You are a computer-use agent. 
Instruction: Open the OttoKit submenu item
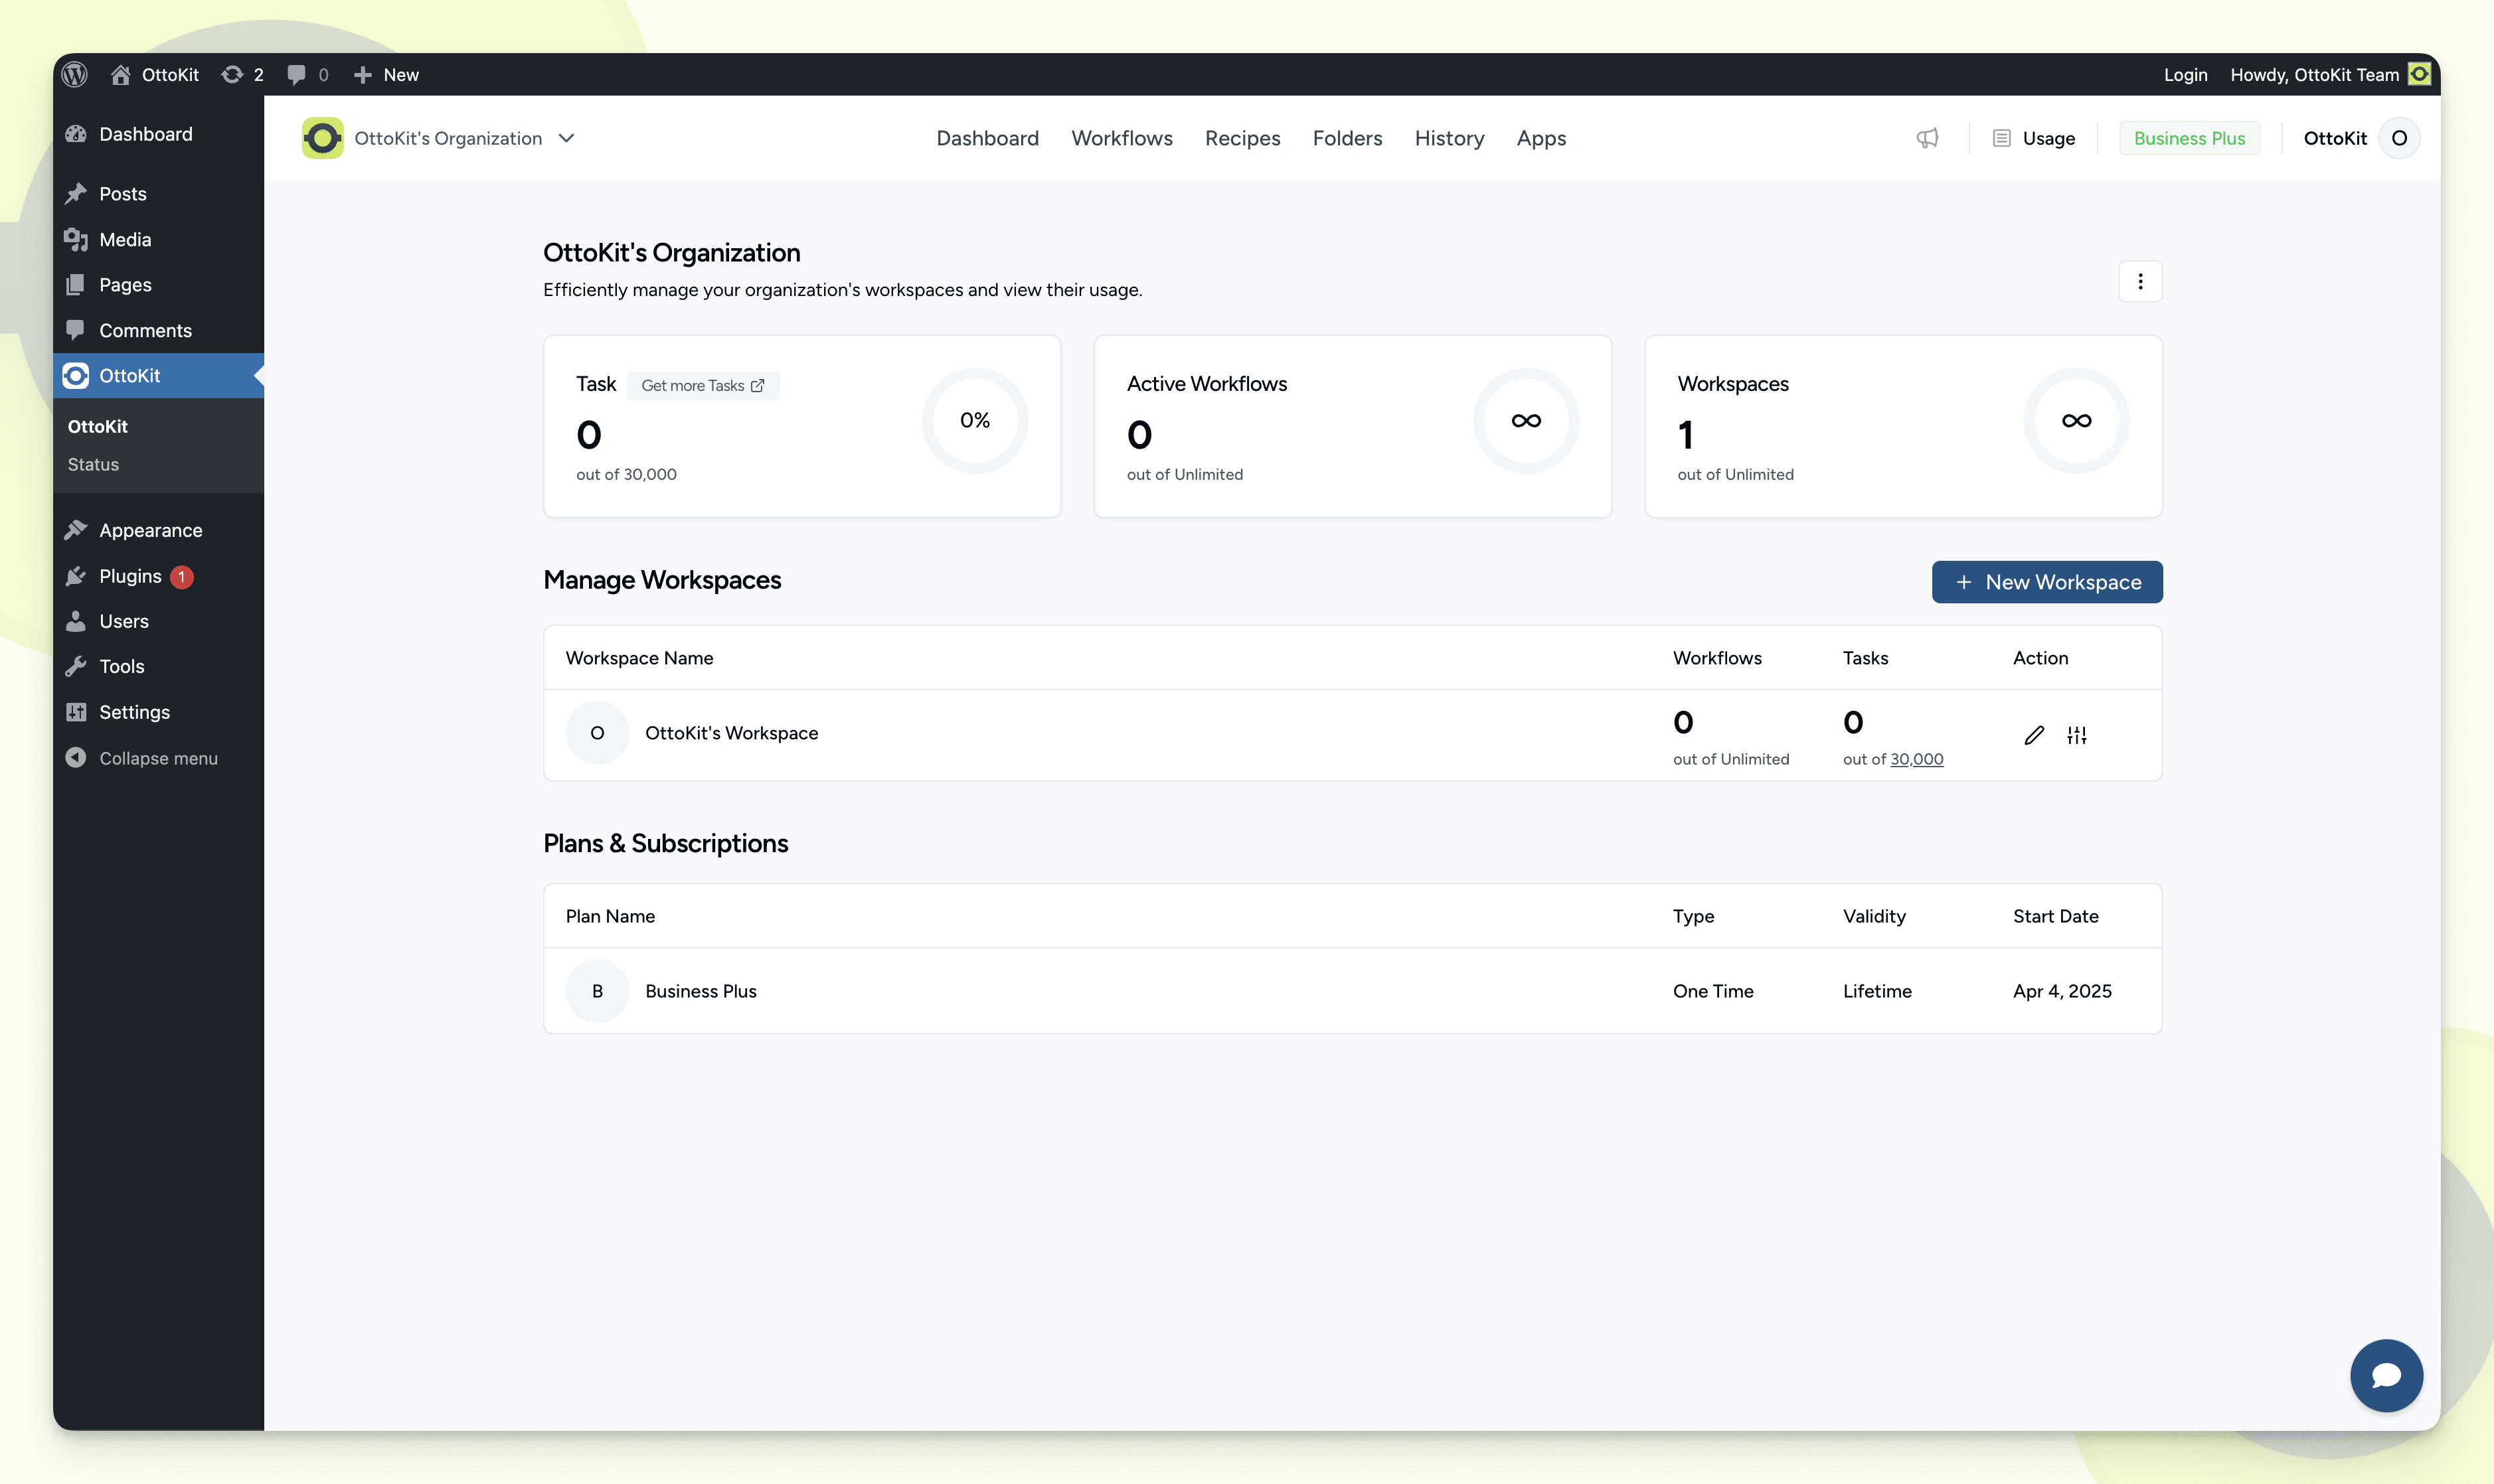(97, 427)
